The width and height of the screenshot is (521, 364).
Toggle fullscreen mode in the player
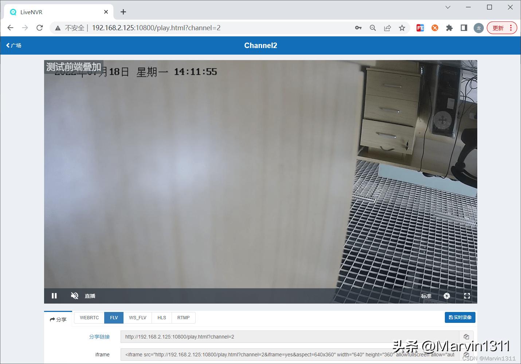point(467,296)
